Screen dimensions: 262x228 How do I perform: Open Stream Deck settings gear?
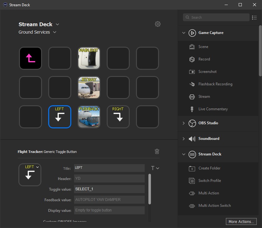coord(158,24)
